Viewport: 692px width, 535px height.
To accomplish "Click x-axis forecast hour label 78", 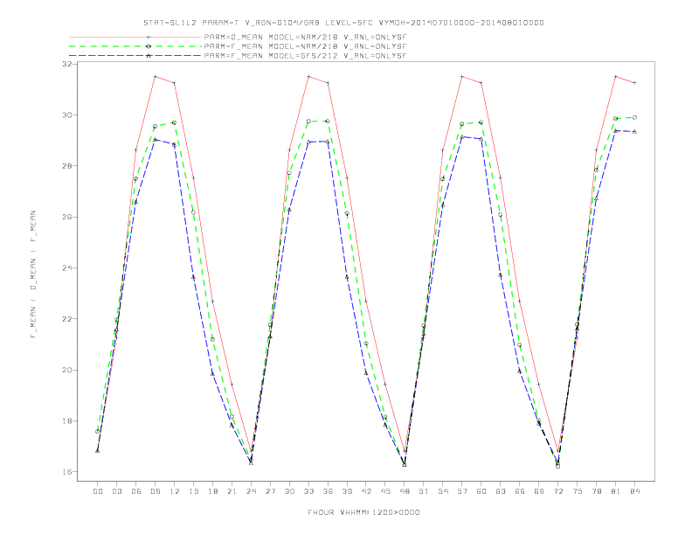I will coord(597,491).
